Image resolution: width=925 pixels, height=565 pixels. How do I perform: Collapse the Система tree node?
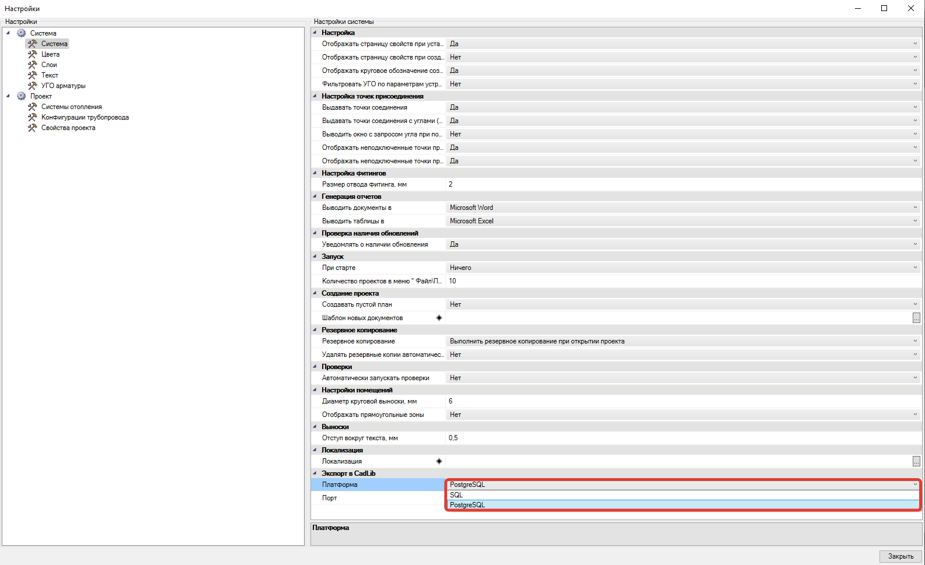pos(8,33)
